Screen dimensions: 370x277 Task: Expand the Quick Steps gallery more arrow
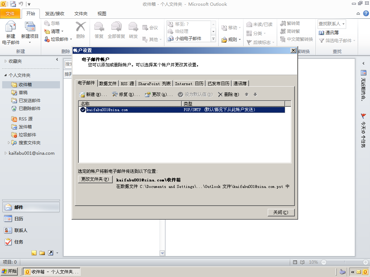point(213,39)
